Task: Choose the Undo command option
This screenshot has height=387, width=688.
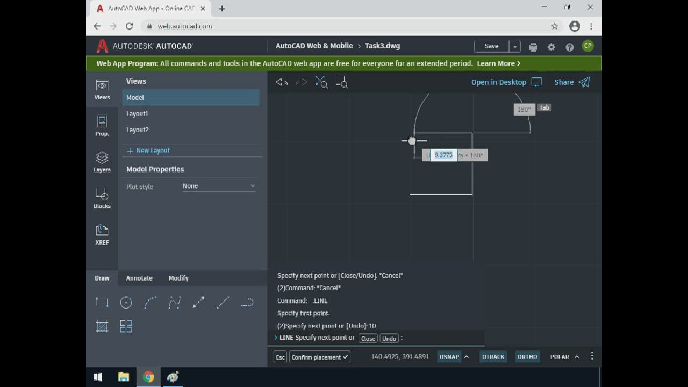Action: [389, 338]
